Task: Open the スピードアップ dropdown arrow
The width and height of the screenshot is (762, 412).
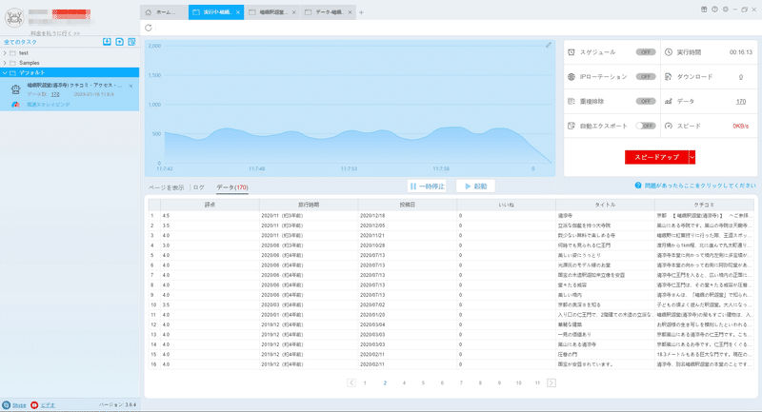Action: [692, 157]
